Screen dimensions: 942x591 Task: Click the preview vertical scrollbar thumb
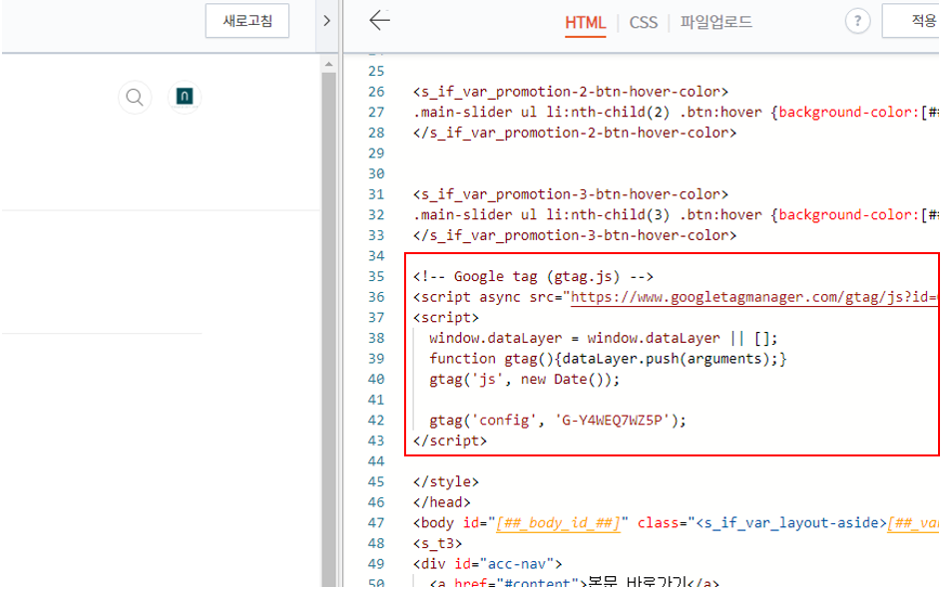click(328, 329)
